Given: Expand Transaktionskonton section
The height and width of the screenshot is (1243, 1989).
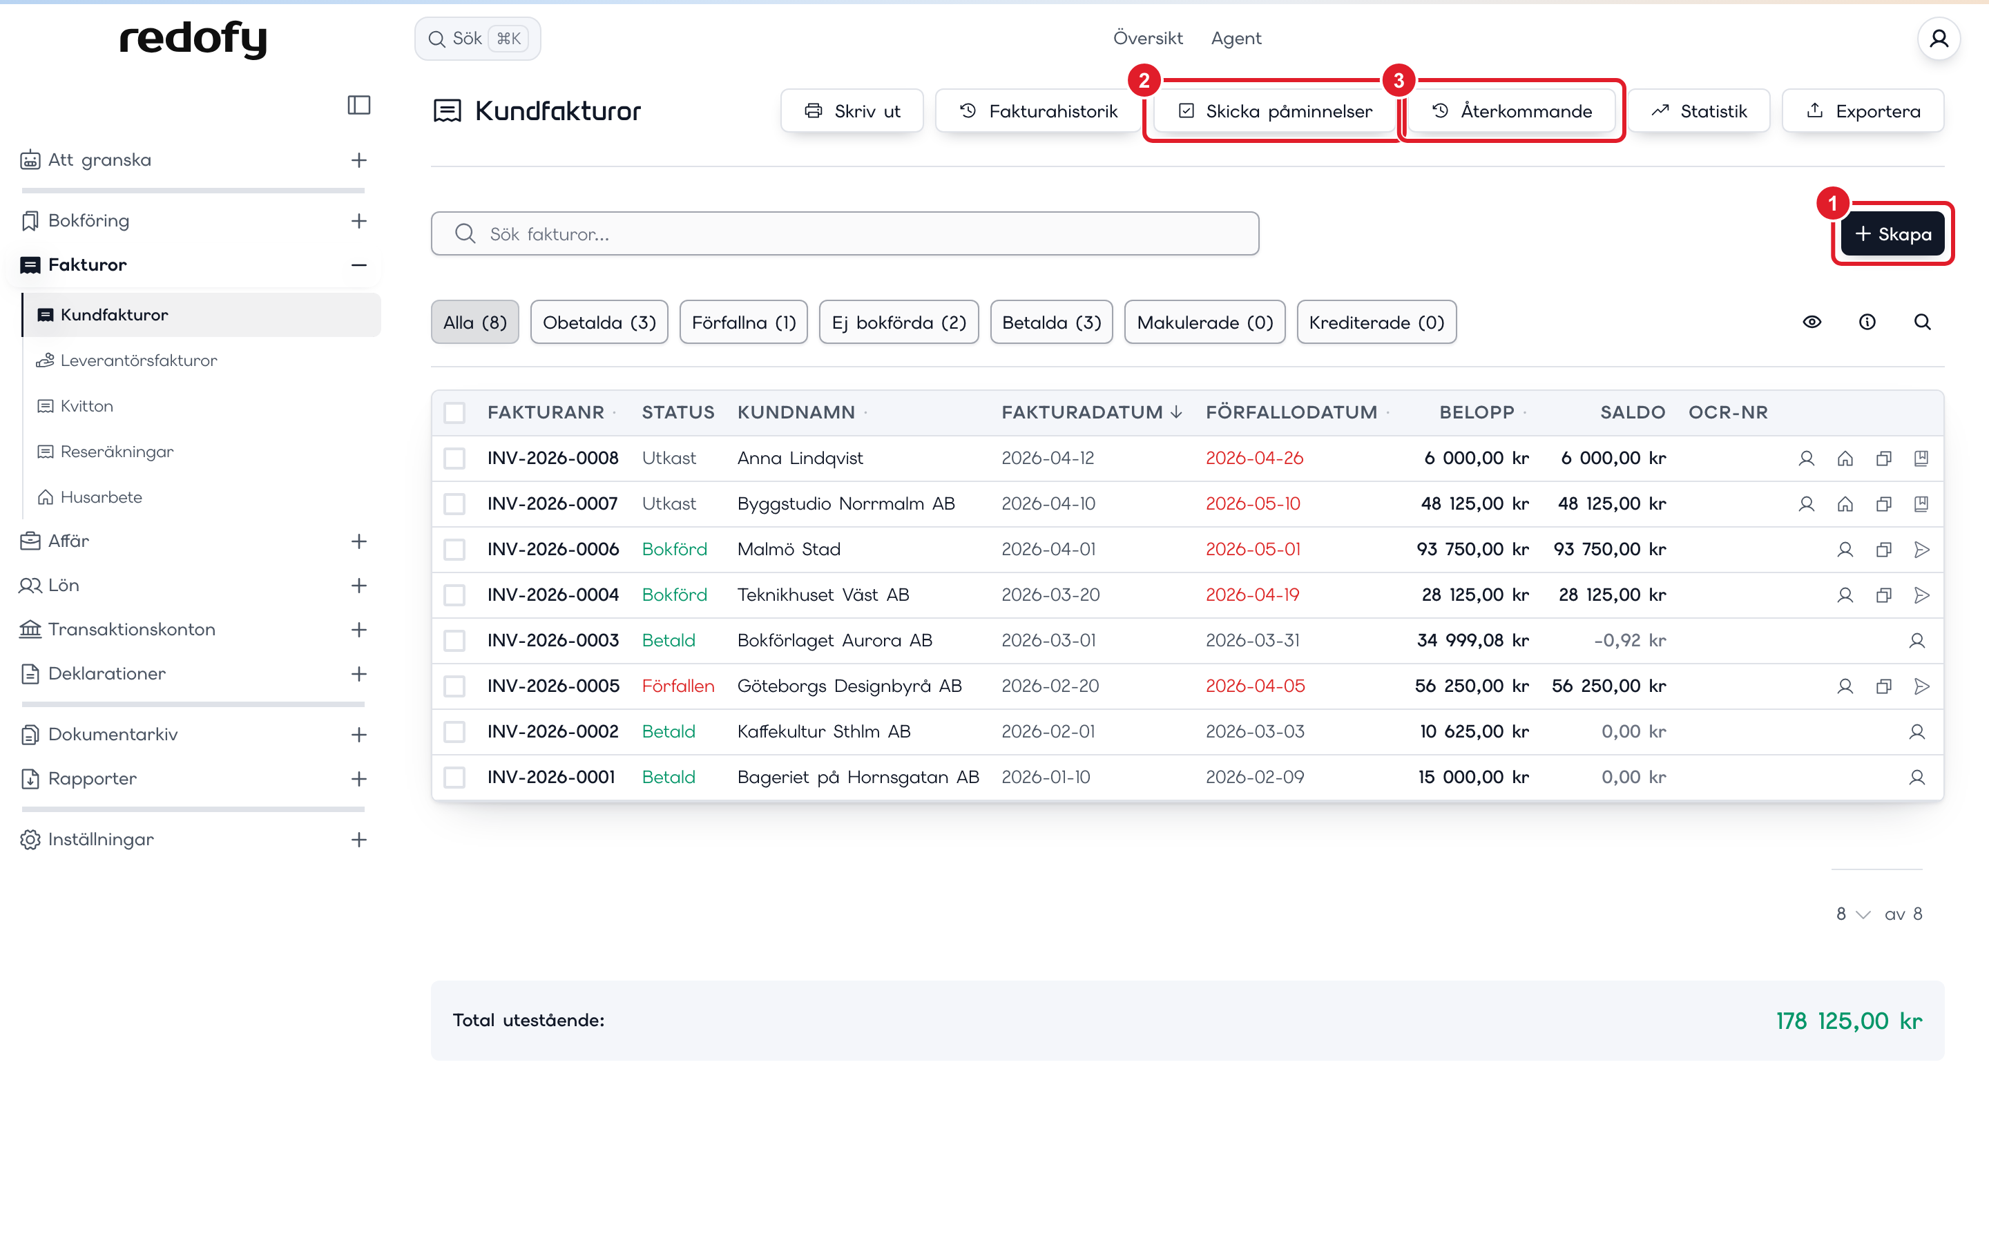Looking at the screenshot, I should pyautogui.click(x=359, y=630).
